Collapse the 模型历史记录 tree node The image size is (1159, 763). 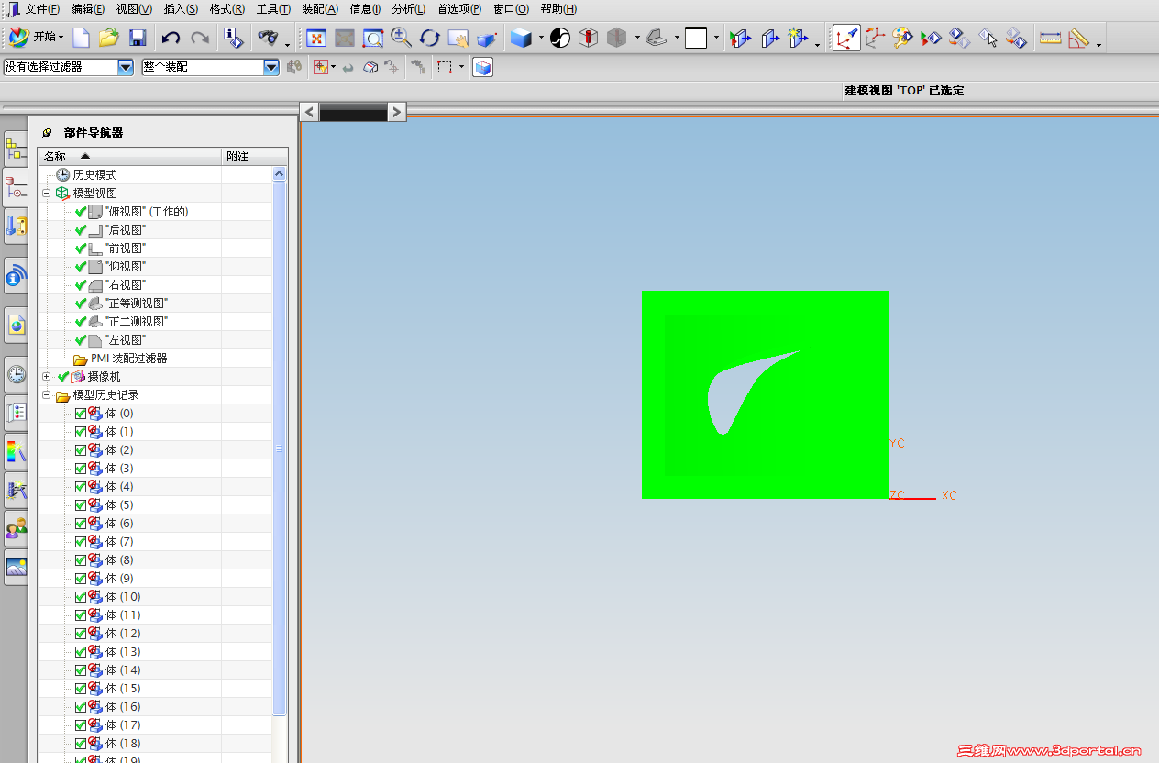[x=46, y=394]
